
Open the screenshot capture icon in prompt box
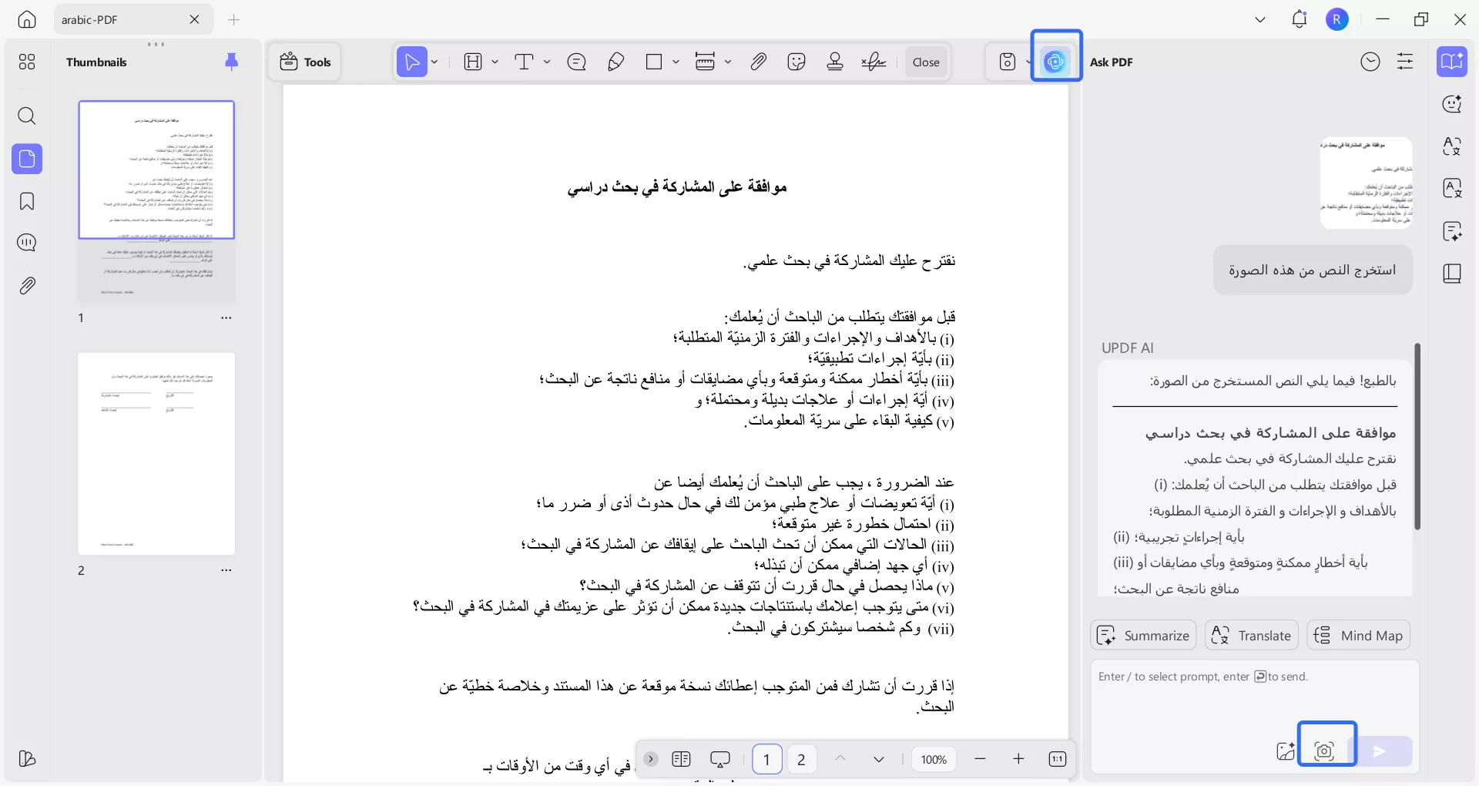coord(1326,751)
